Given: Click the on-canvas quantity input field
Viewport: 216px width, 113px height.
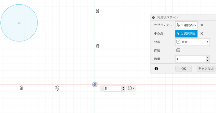Looking at the screenshot, I should point(113,88).
